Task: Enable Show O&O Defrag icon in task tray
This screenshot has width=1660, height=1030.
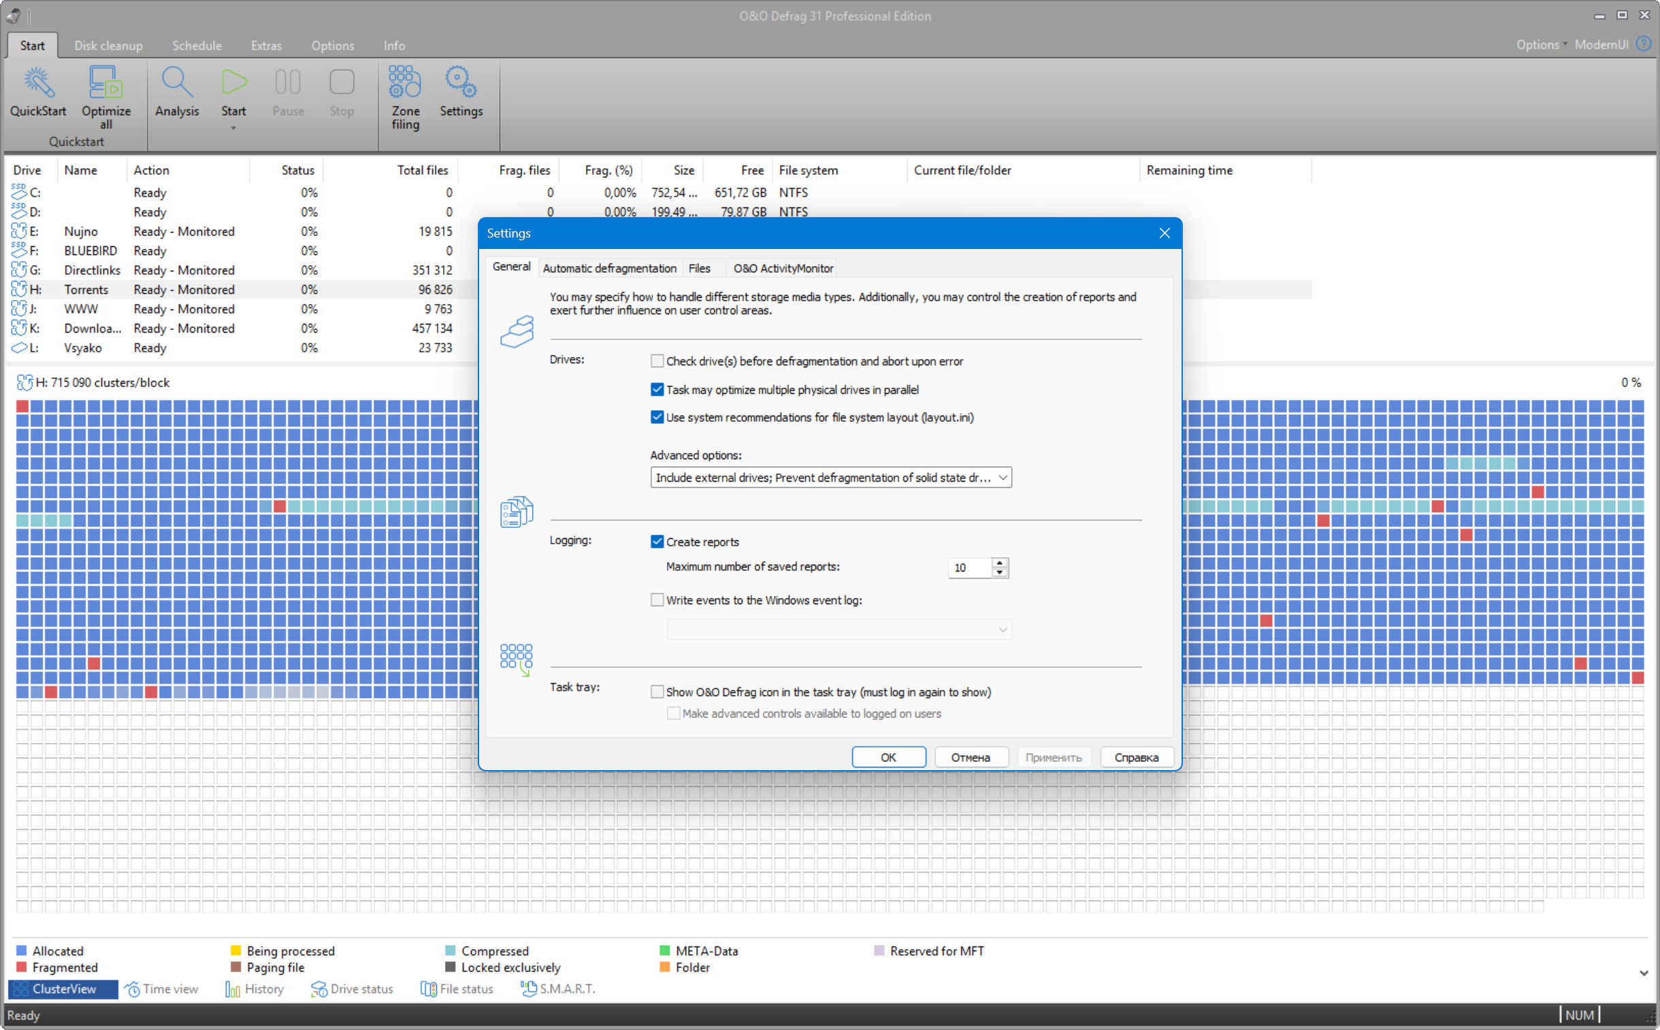Action: (x=657, y=692)
